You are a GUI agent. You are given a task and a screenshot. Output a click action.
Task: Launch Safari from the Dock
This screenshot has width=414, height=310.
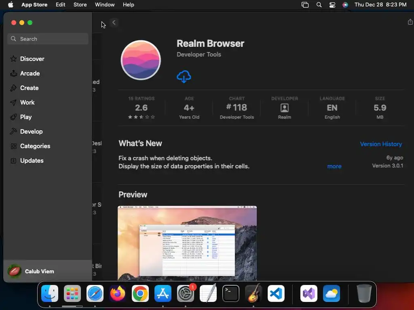point(95,293)
